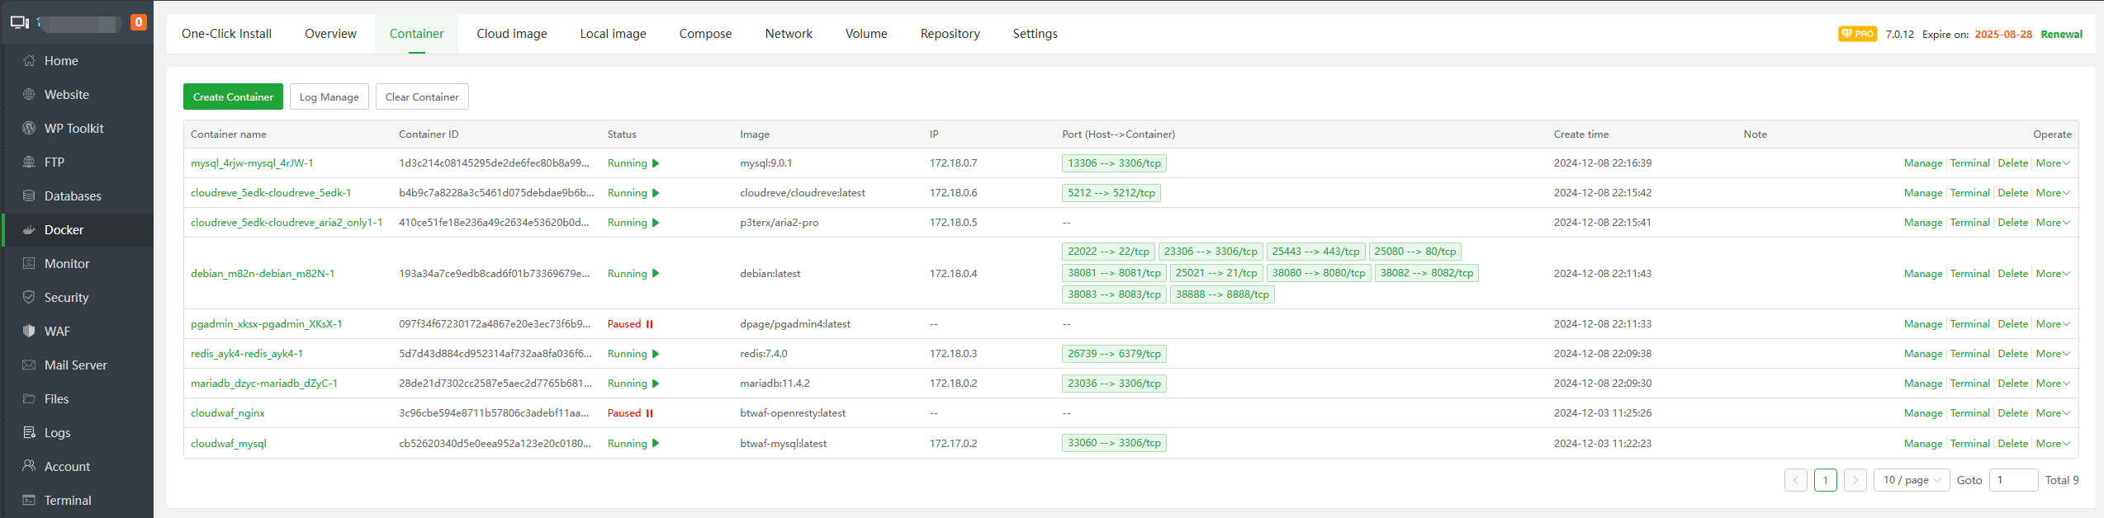Click the Create Container button

tap(233, 97)
